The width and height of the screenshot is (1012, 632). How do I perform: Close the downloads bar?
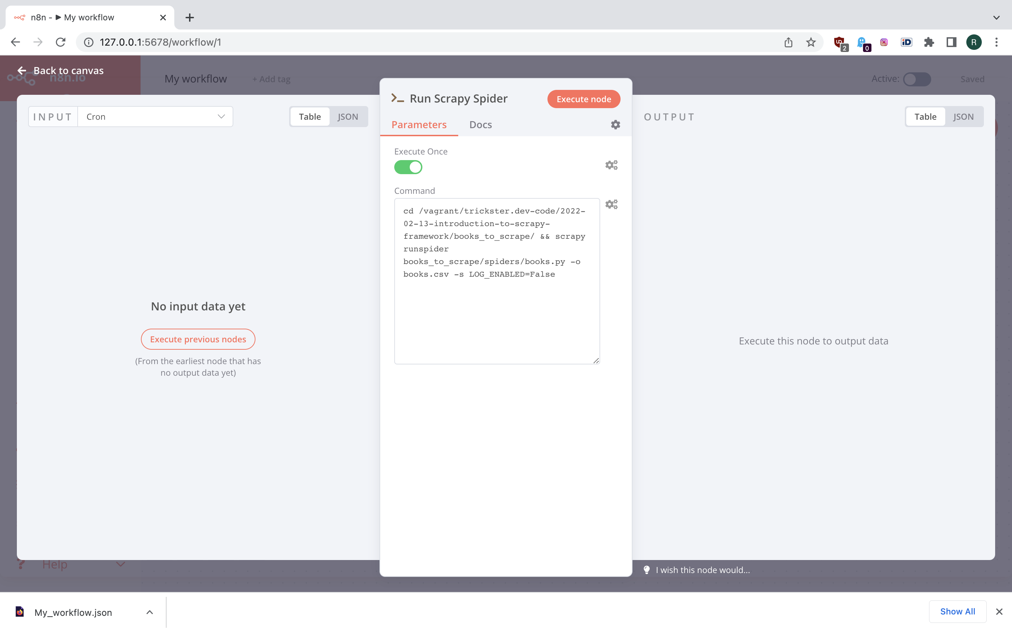coord(999,612)
